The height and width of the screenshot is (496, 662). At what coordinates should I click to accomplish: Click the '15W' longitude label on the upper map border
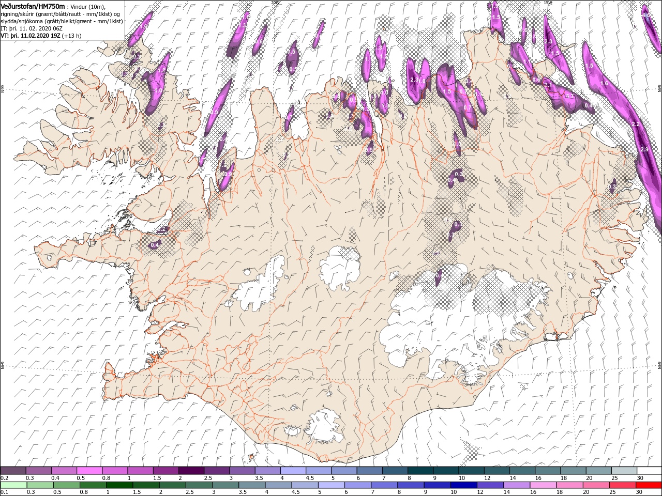pos(548,3)
